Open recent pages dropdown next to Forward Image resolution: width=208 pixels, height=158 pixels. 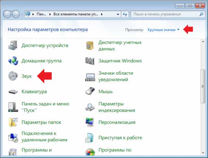pyautogui.click(x=22, y=14)
